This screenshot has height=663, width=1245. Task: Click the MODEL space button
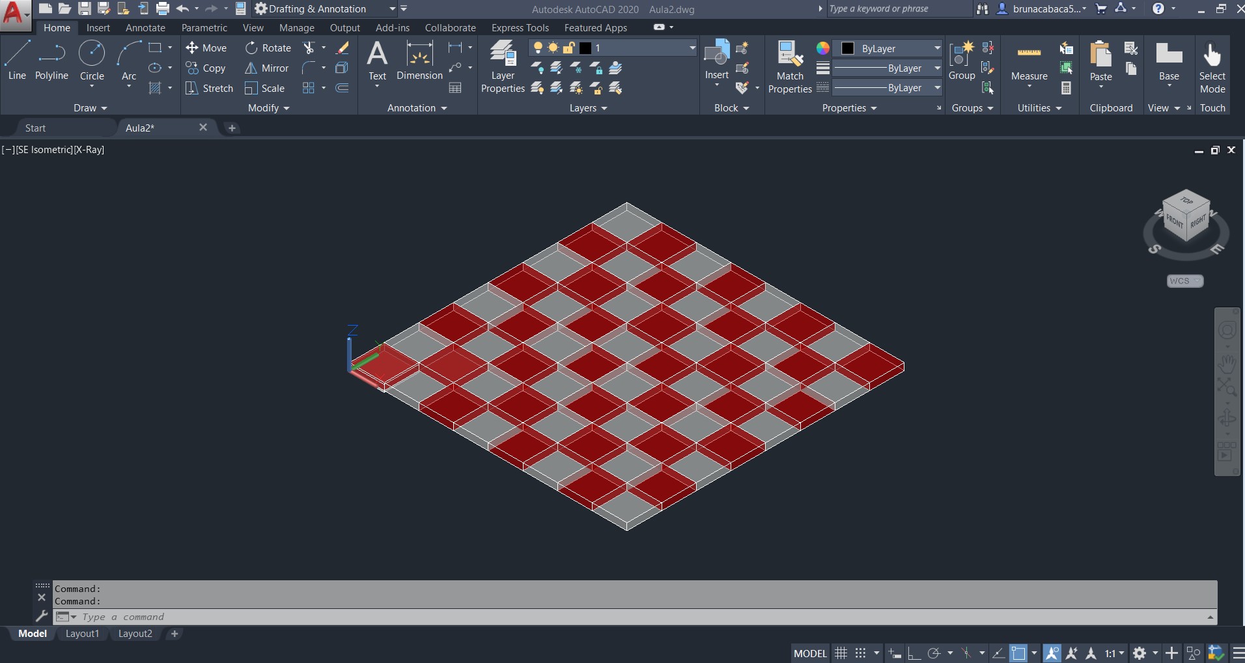(810, 653)
